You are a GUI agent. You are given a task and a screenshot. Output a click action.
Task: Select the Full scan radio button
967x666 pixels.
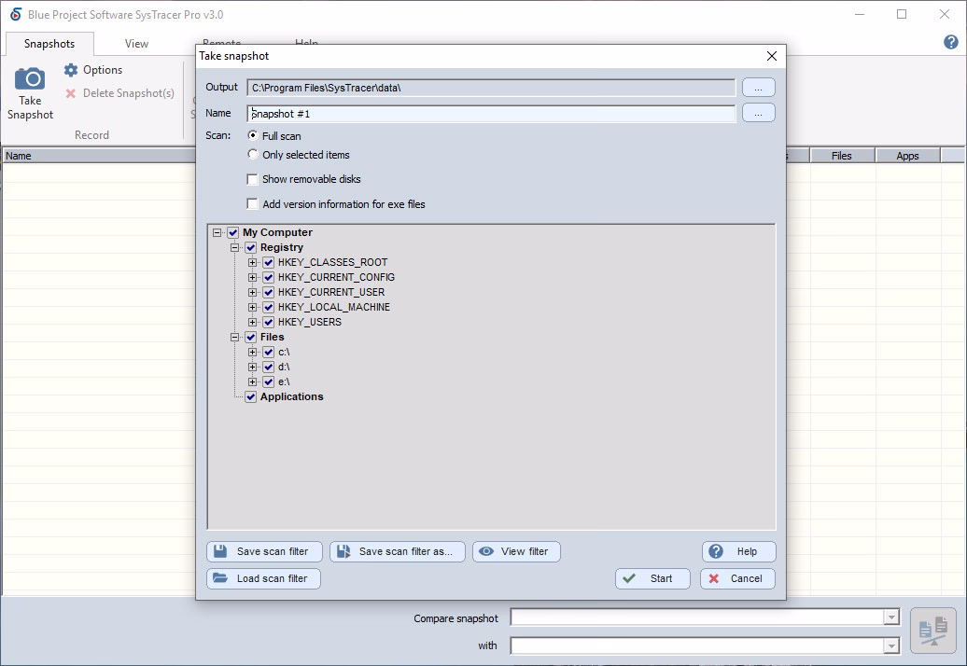[252, 135]
